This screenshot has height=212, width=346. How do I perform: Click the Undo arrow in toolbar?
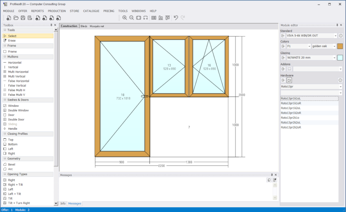point(176,18)
